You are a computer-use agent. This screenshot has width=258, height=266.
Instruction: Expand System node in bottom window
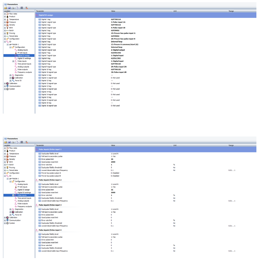click(5, 223)
